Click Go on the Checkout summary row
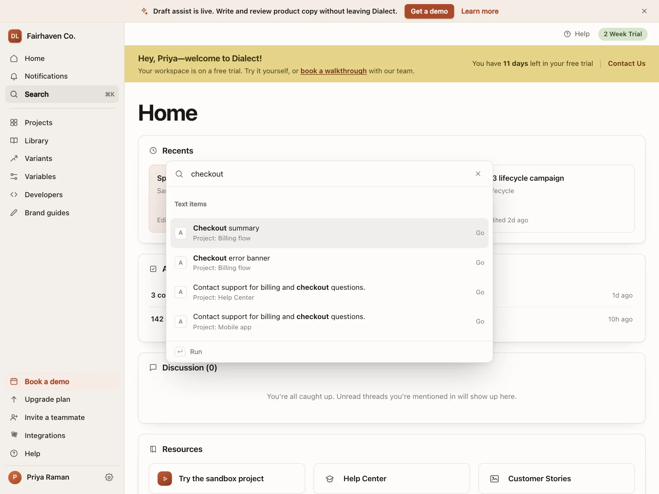The width and height of the screenshot is (659, 494). [x=480, y=233]
